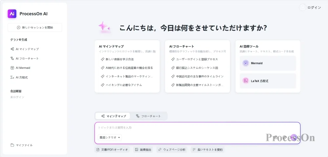The image size is (328, 157).
Task: Open AI フローチャート in sidebar
Action: (25, 59)
